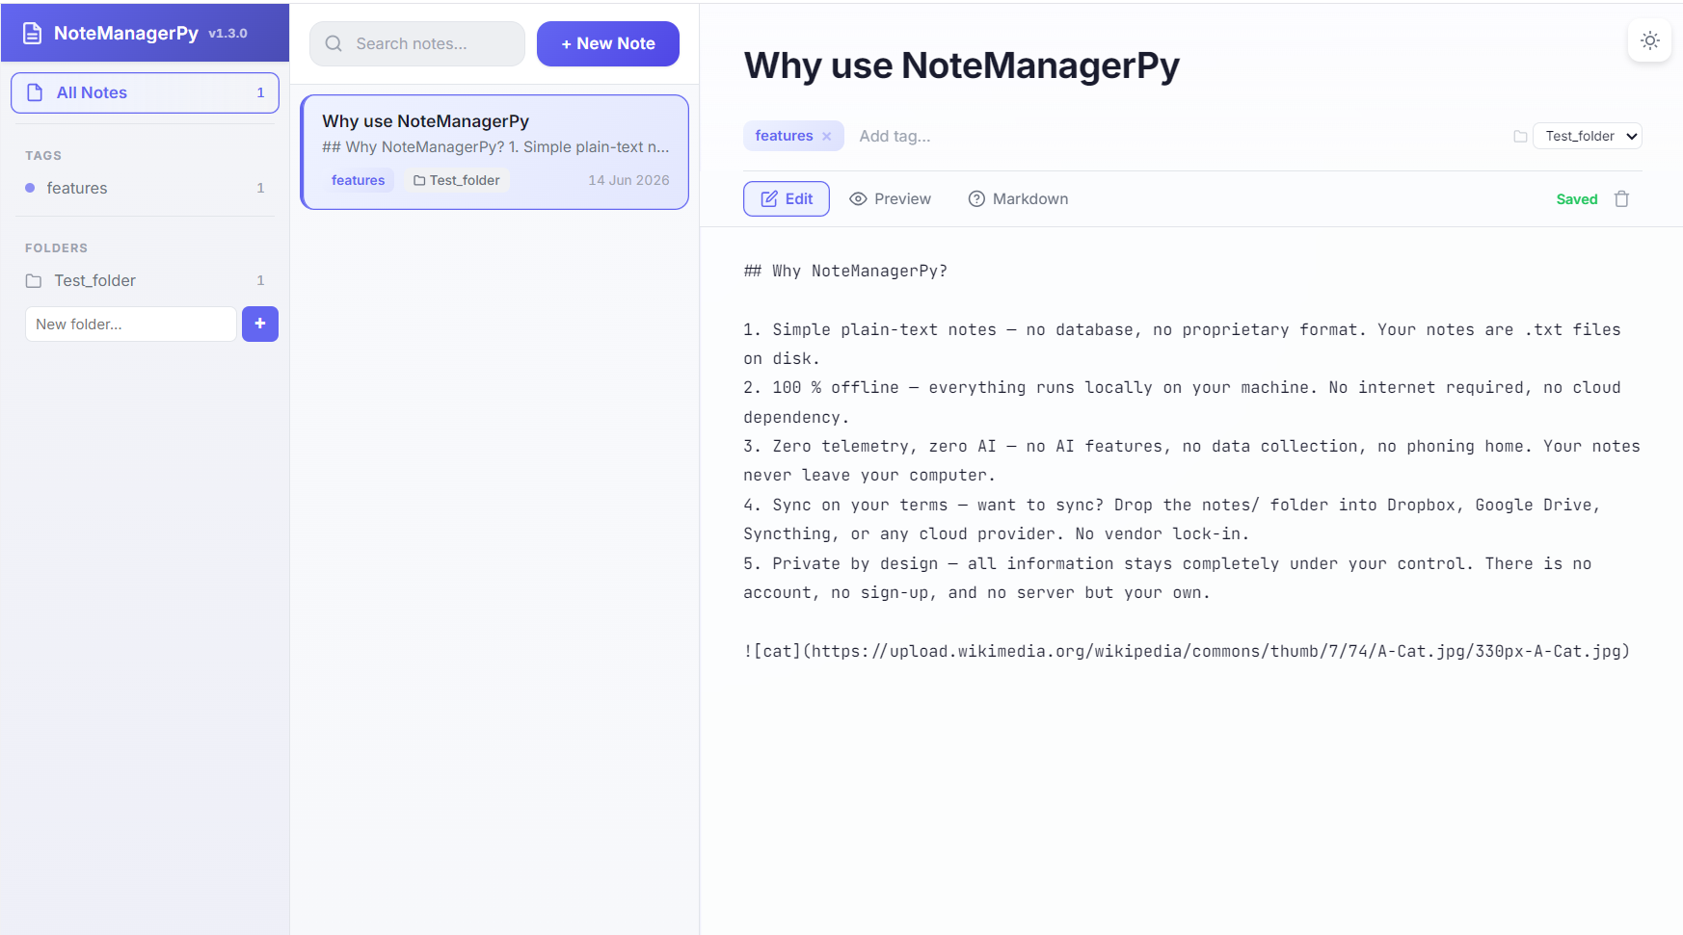Screen dimensions: 1683x935
Task: Click the FOLDERS section heading
Action: (x=56, y=247)
